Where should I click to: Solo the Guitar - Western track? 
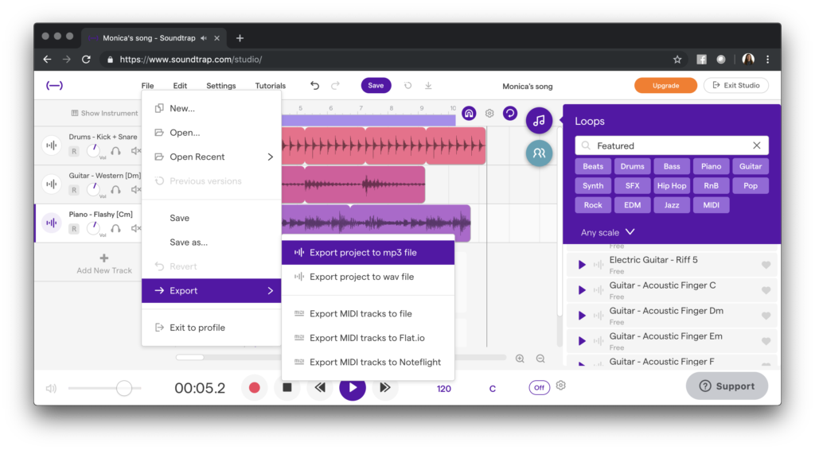tap(115, 190)
